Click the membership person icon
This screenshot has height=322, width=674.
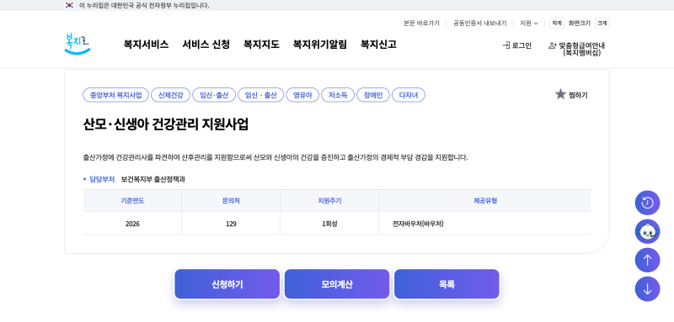pyautogui.click(x=553, y=45)
